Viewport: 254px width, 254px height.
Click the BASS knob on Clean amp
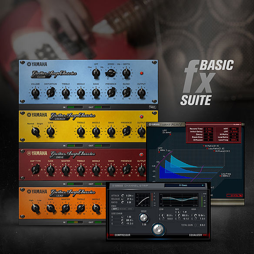pyautogui.click(x=96, y=93)
